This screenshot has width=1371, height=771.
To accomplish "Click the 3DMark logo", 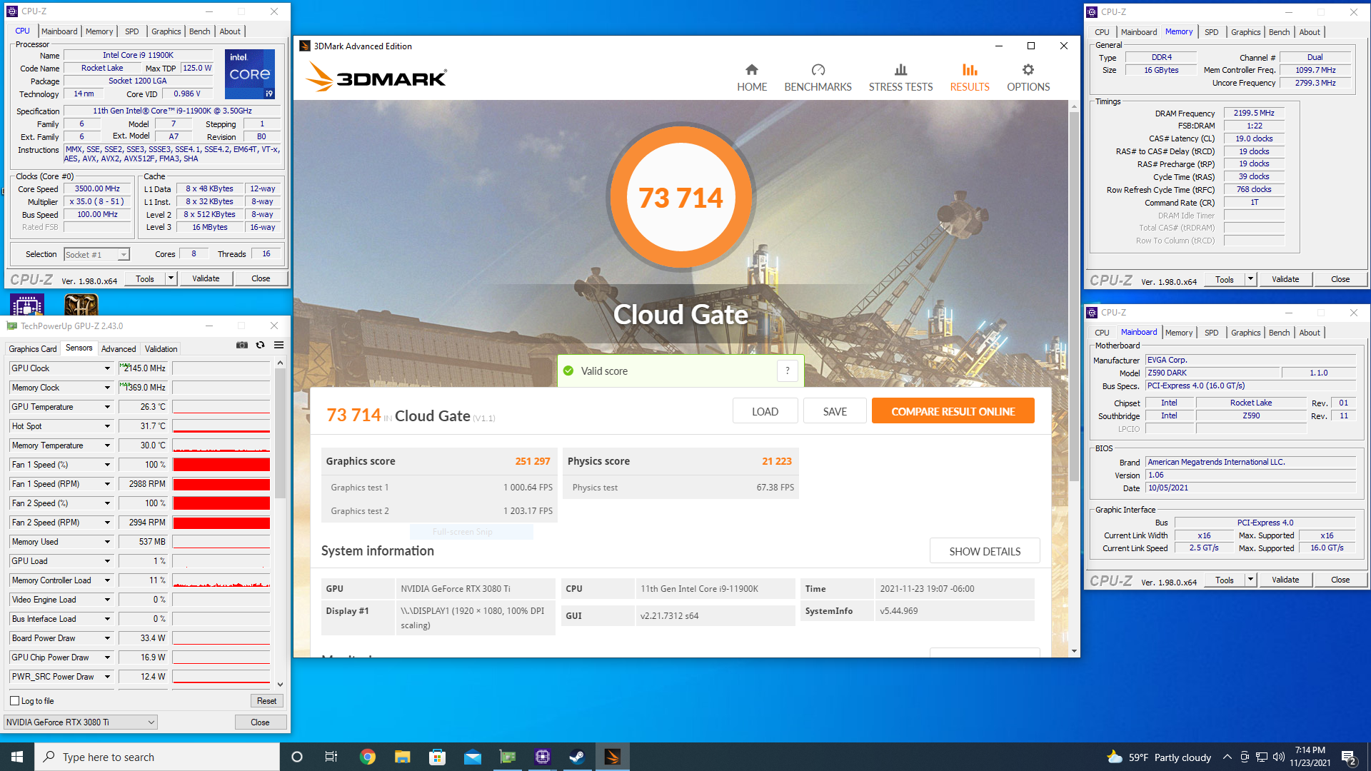I will pos(377,76).
